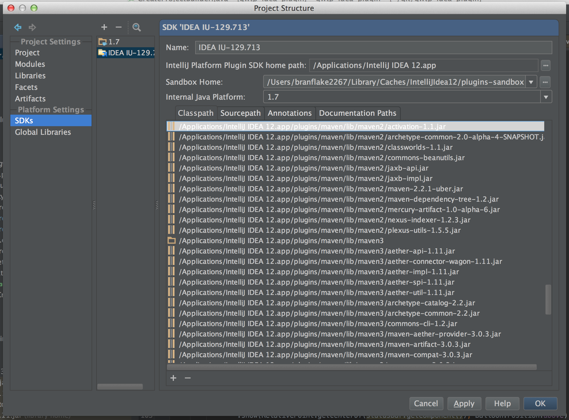Viewport: 569px width, 420px height.
Task: Select archetype-catalog-2.2.jar row
Action: coord(355,303)
